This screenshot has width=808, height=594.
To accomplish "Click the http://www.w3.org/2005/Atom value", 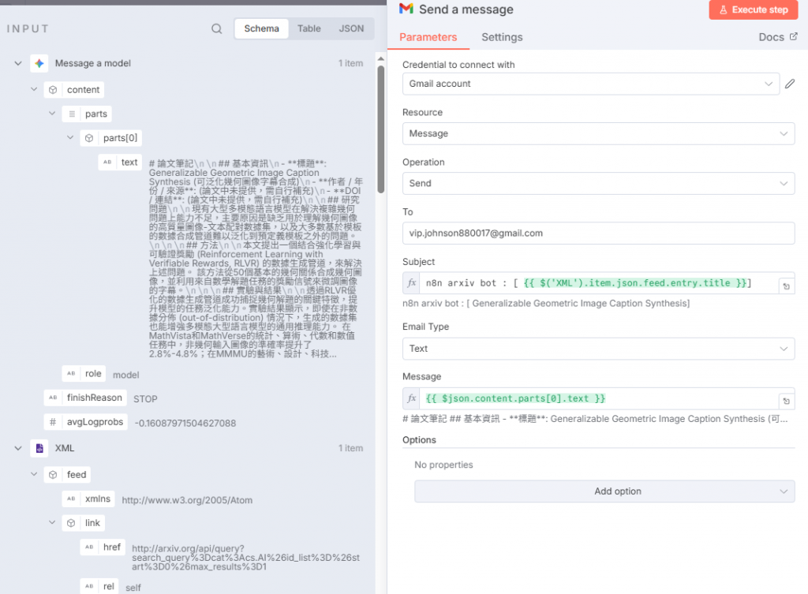I will coord(187,500).
